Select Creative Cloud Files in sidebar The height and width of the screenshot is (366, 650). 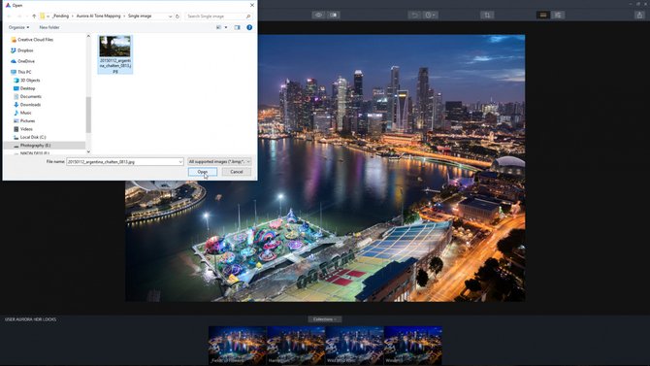point(32,40)
